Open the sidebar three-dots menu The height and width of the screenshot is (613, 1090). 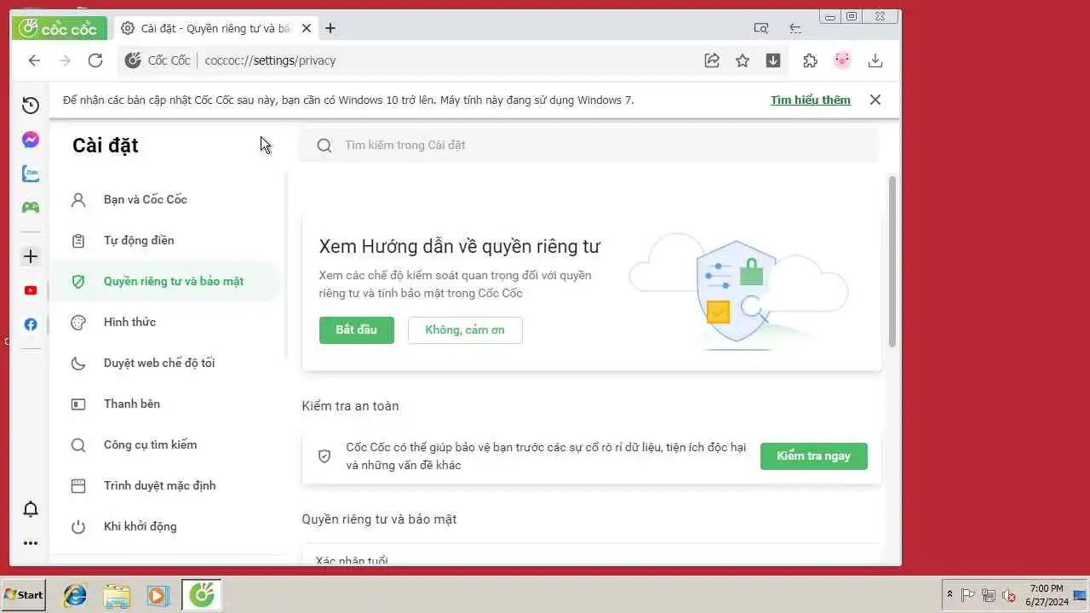tap(31, 543)
